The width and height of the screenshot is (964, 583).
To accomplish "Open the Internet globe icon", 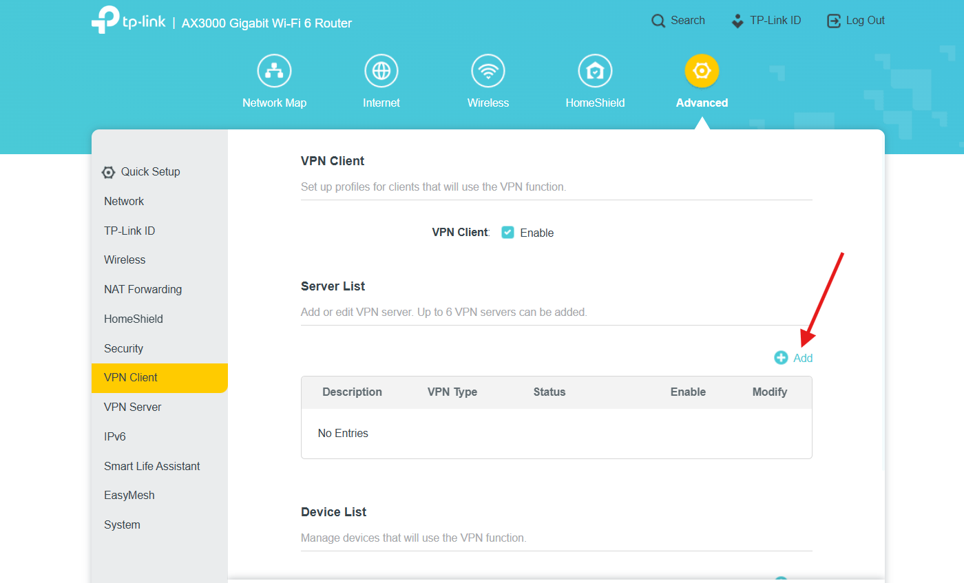I will (381, 71).
